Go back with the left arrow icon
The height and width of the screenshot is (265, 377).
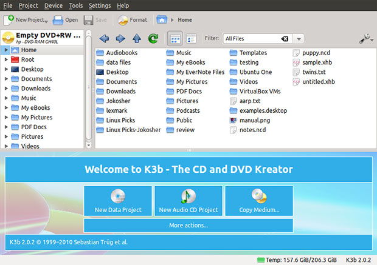104,38
